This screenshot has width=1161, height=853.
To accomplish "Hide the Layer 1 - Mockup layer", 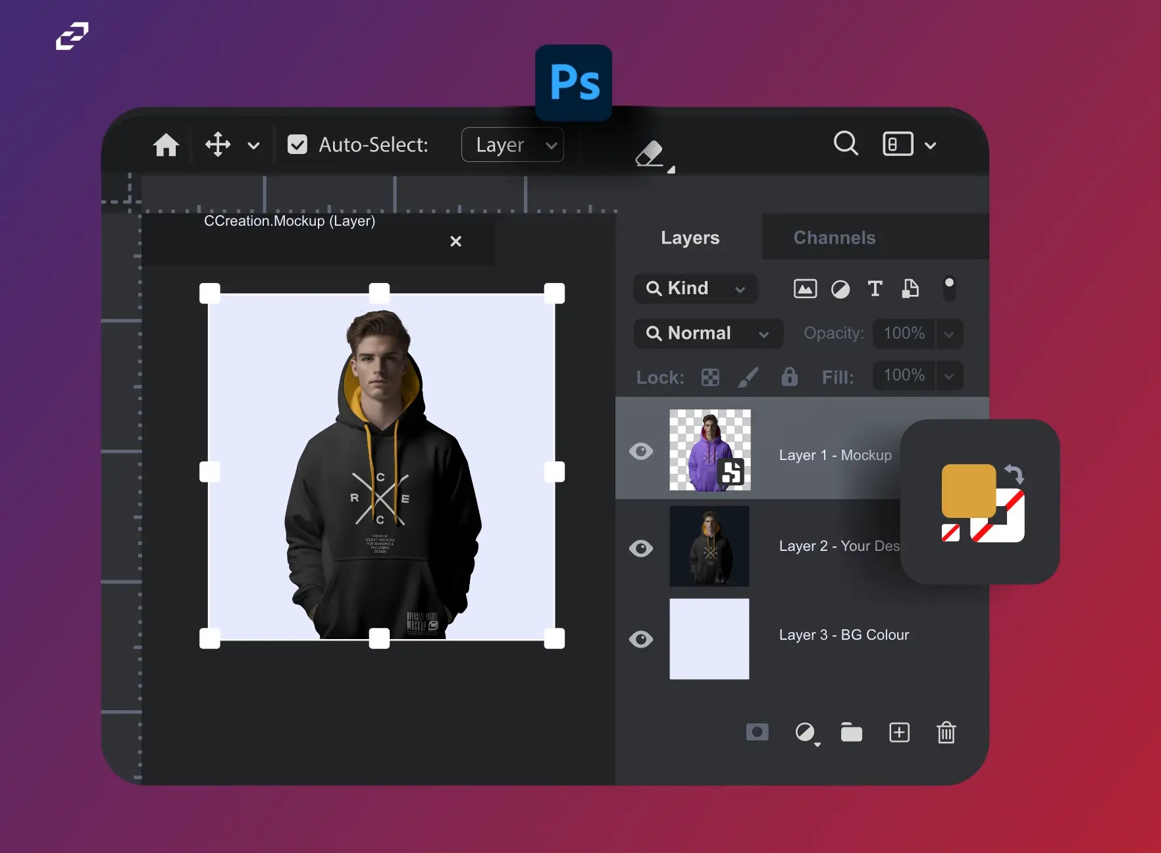I will point(641,452).
